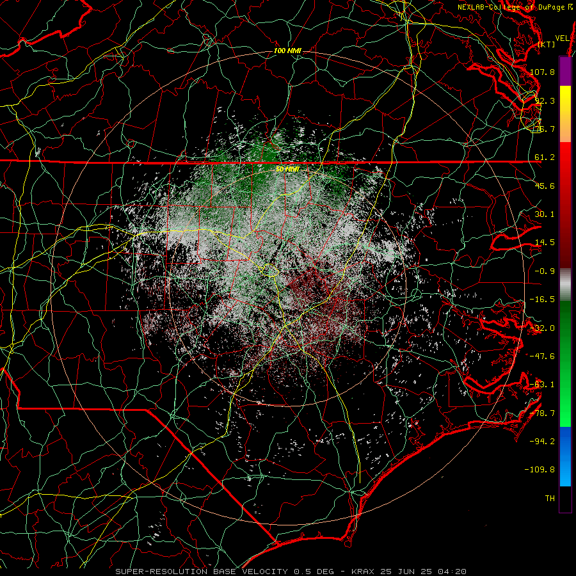Pick the black TH segment of color bar
The image size is (576, 576).
(x=565, y=499)
